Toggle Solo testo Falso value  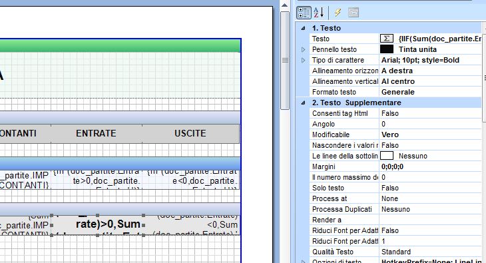click(x=431, y=188)
